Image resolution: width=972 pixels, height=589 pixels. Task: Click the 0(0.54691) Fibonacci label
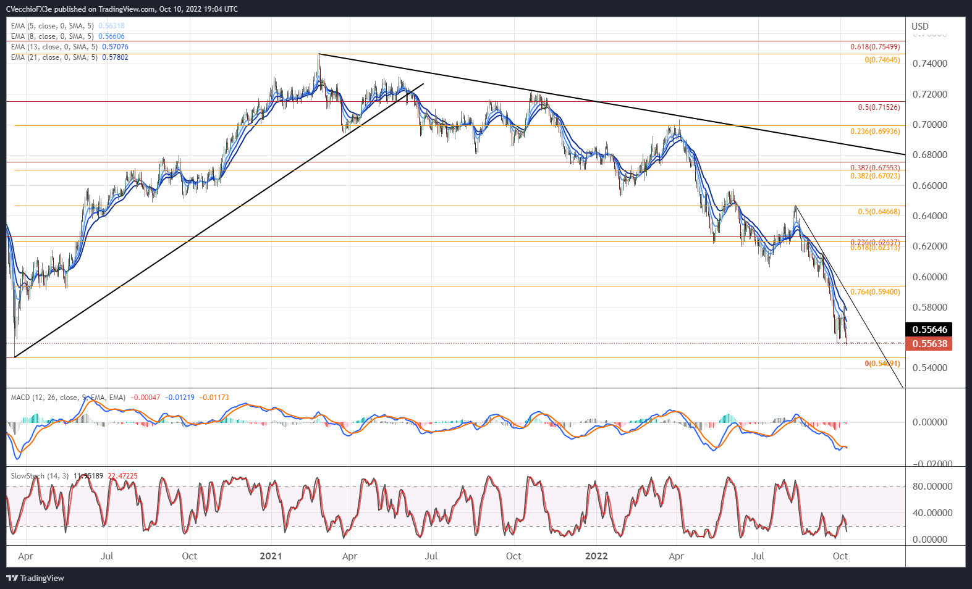click(882, 364)
